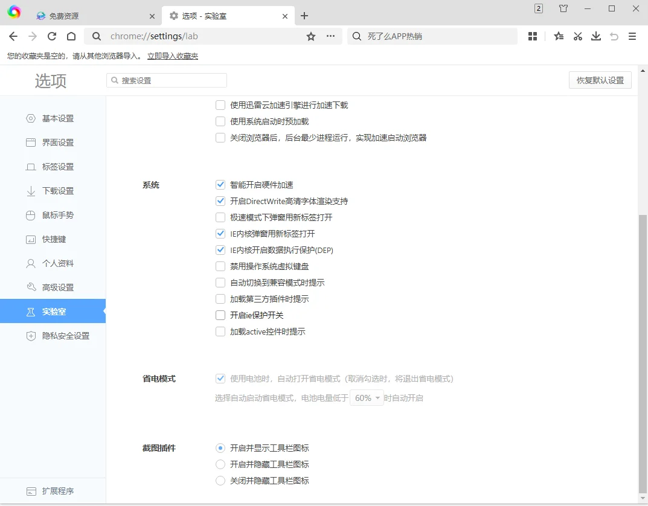The height and width of the screenshot is (506, 648).
Task: Open the scissors screenshot tool
Action: coord(577,36)
